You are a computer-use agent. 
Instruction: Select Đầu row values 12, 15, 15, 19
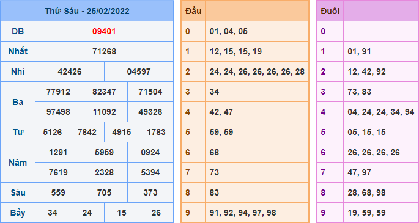click(235, 51)
